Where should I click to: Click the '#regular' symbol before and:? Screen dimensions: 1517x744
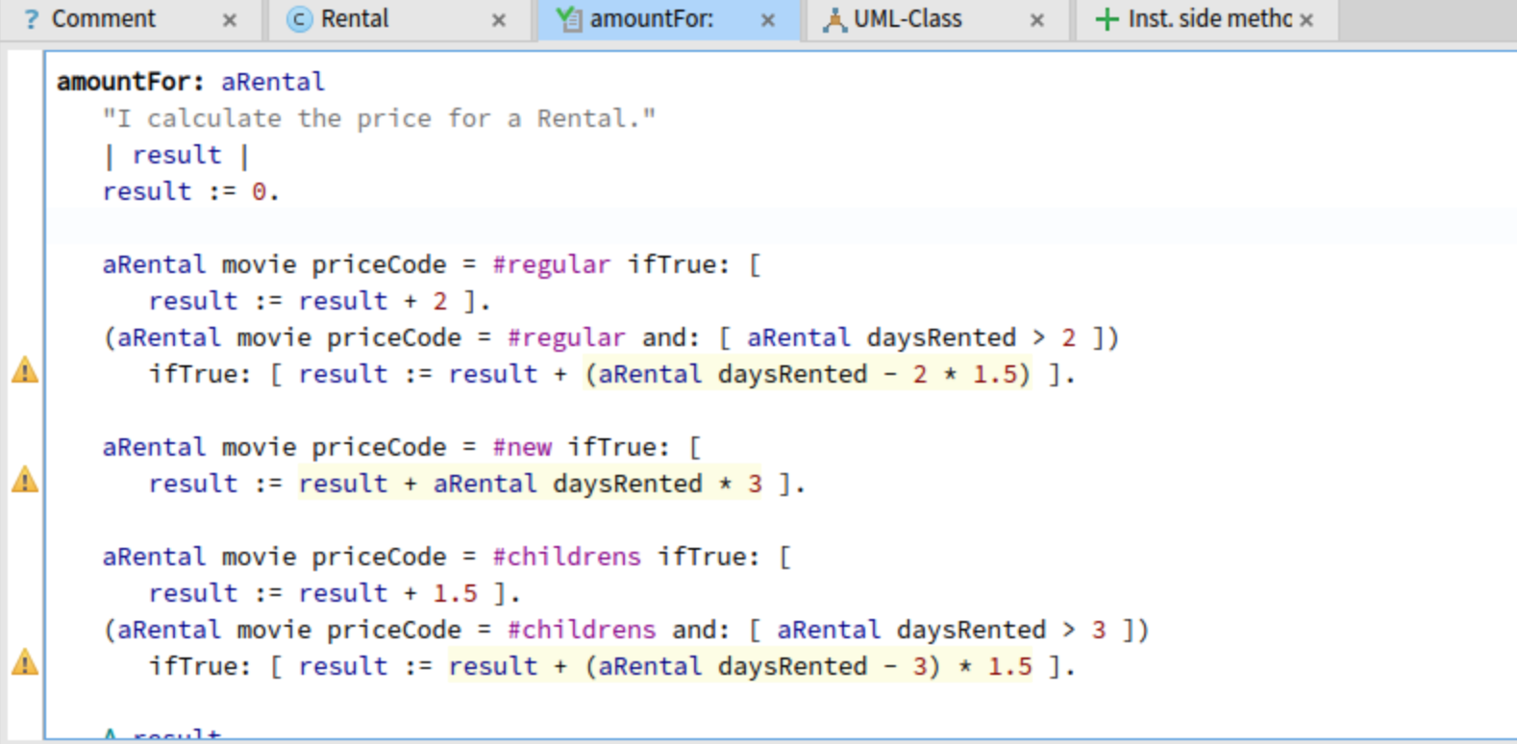[566, 337]
